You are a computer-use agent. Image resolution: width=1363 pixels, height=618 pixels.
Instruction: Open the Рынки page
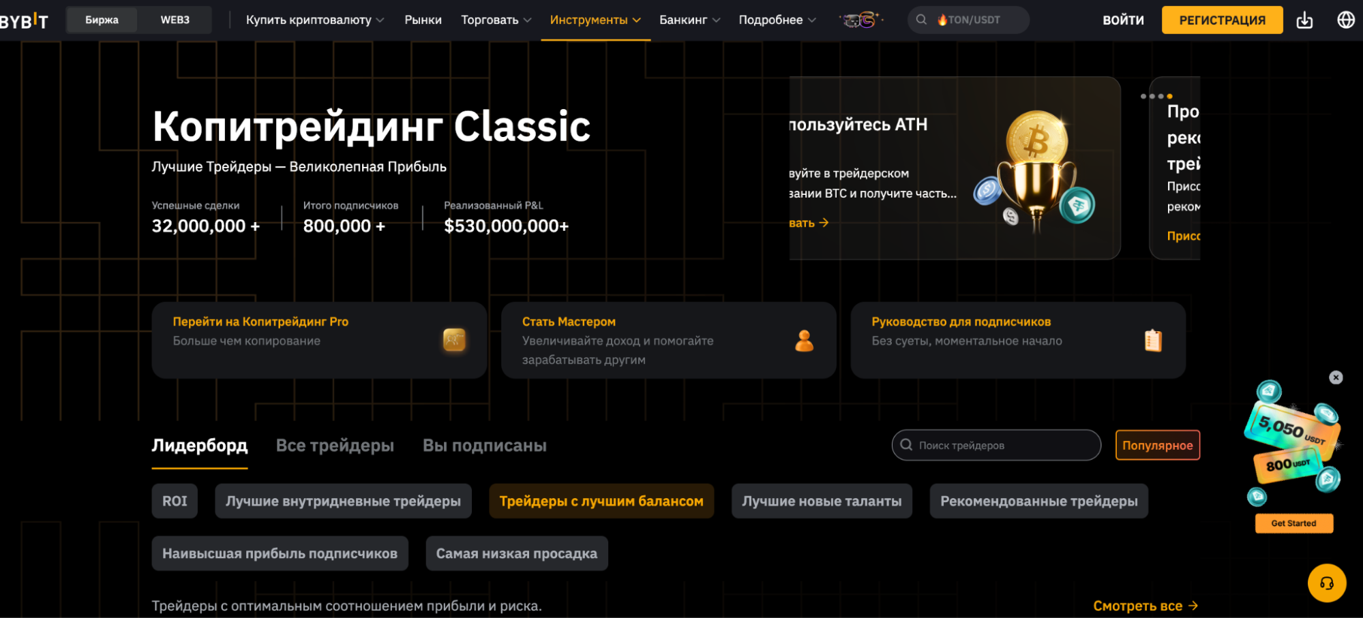423,20
